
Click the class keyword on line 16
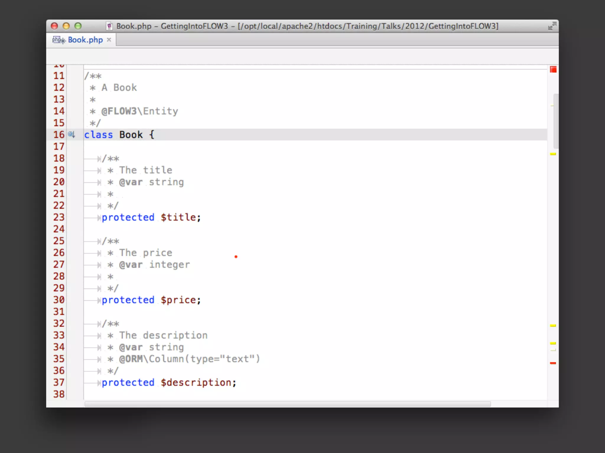pyautogui.click(x=98, y=135)
